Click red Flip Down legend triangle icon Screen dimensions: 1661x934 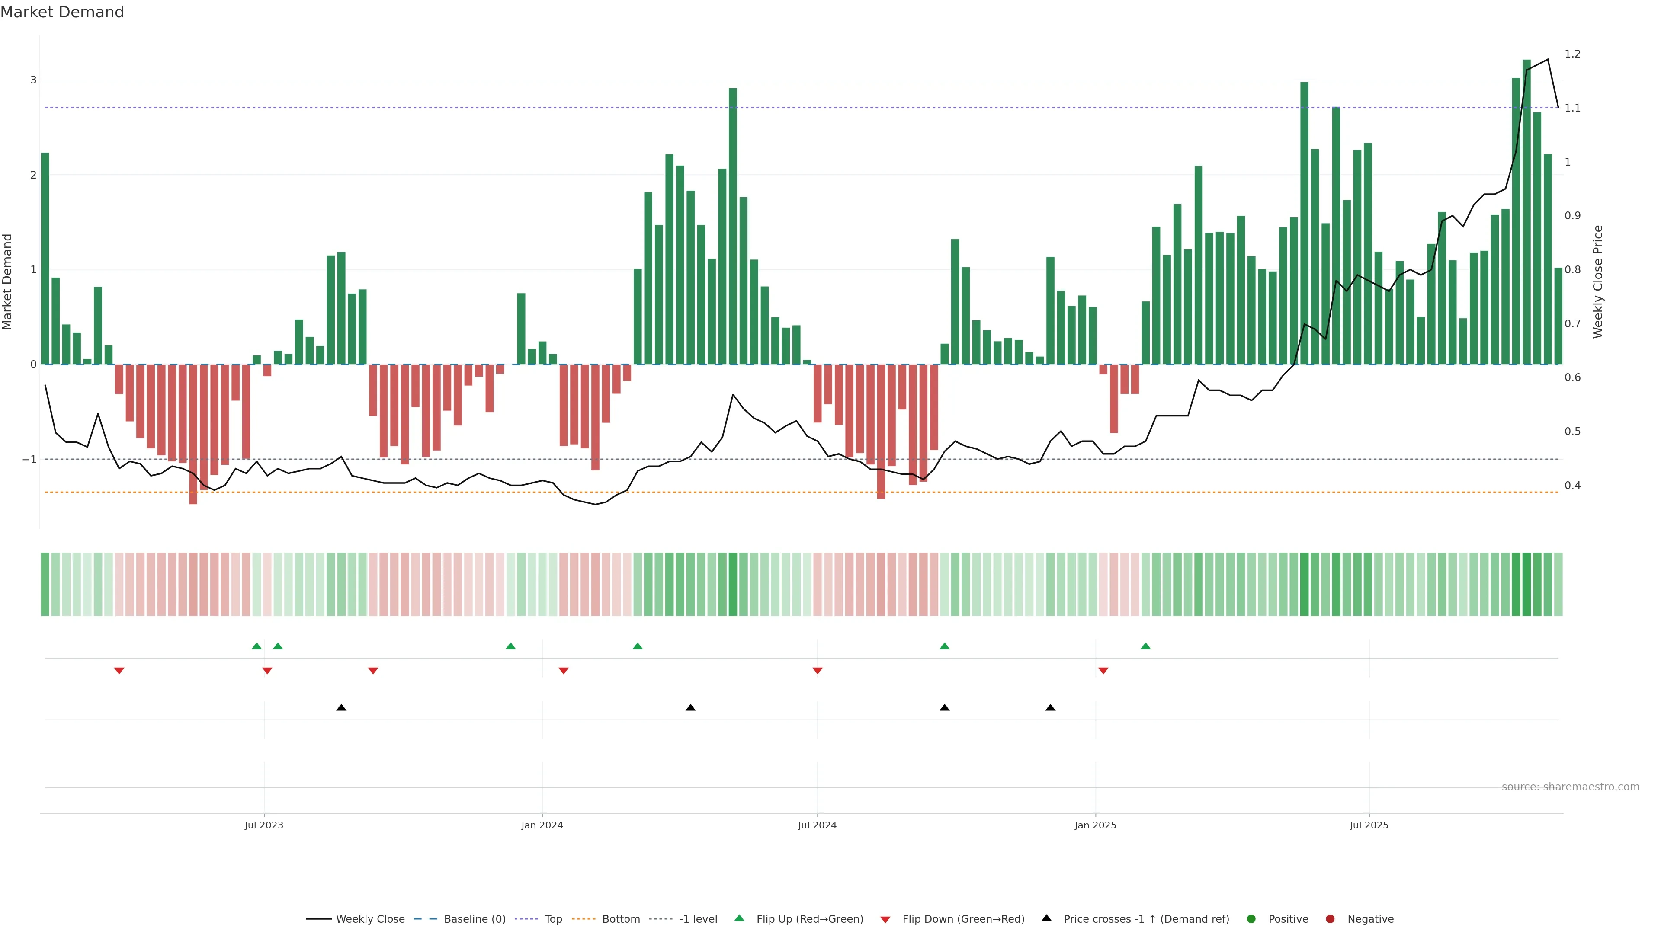tap(885, 920)
